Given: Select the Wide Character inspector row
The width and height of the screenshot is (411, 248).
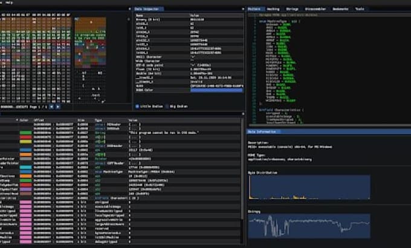Looking at the screenshot, I should pos(189,61).
